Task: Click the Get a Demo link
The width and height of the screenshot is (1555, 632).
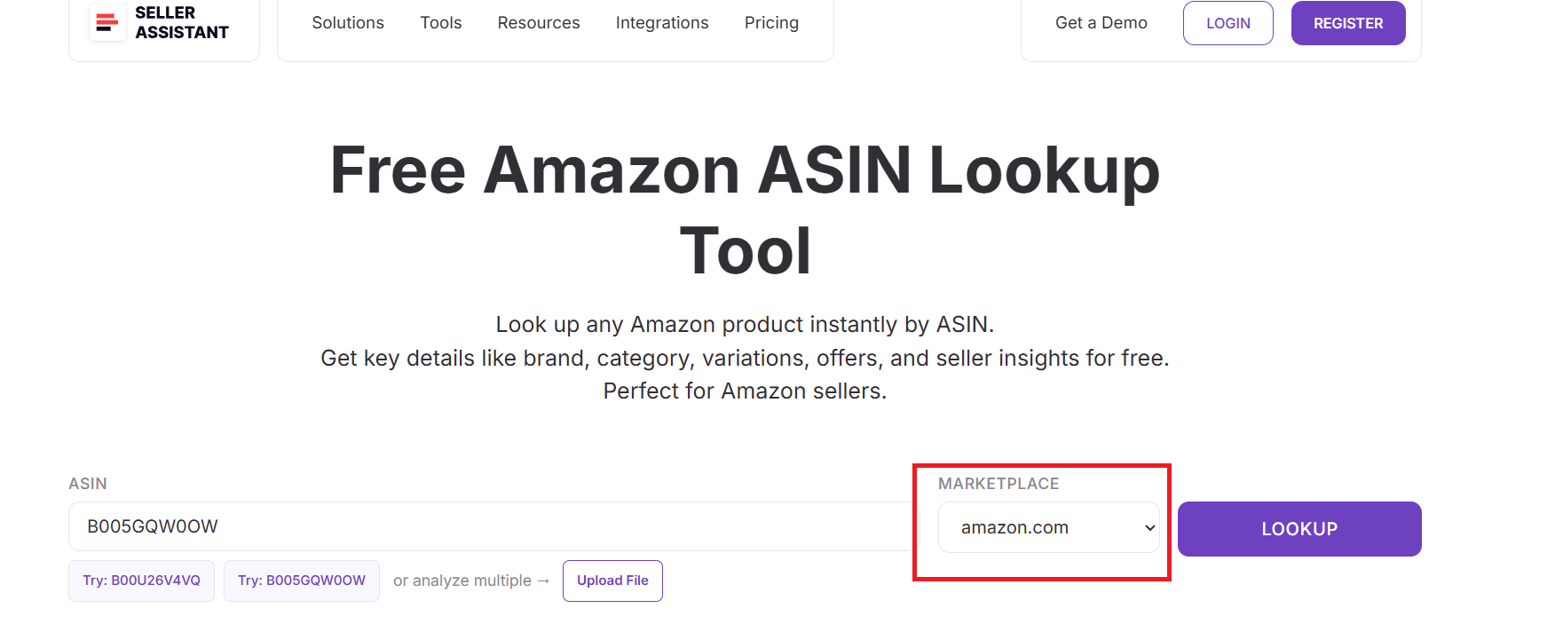Action: (1101, 23)
